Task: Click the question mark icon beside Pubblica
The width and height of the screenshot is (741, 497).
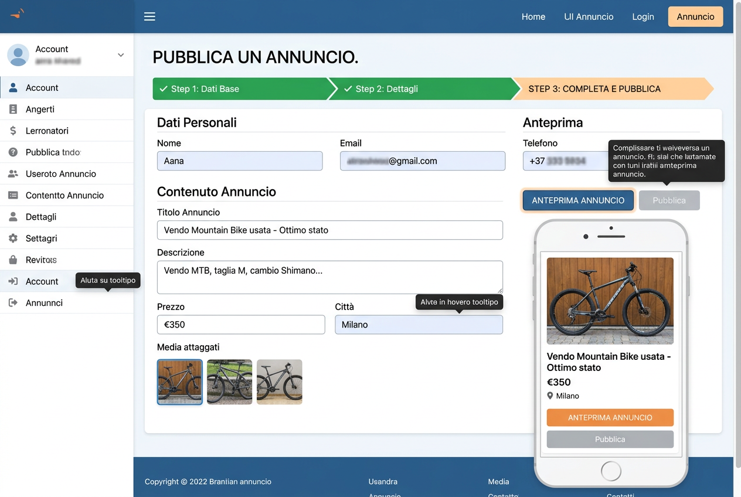Action: (13, 152)
